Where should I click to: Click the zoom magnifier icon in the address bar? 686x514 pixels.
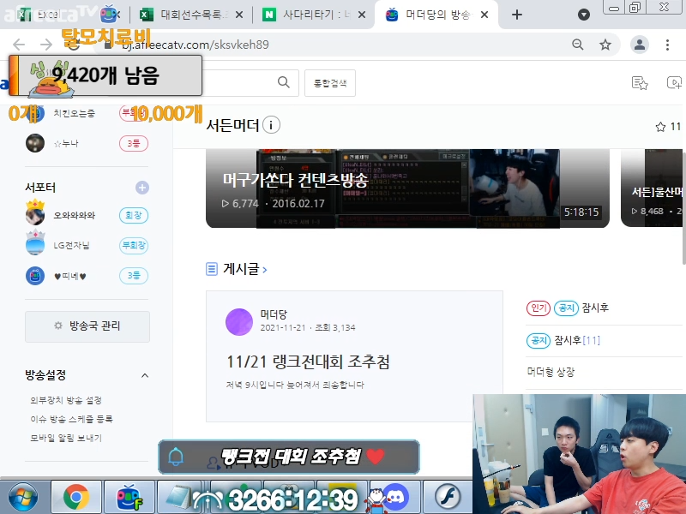tap(579, 45)
